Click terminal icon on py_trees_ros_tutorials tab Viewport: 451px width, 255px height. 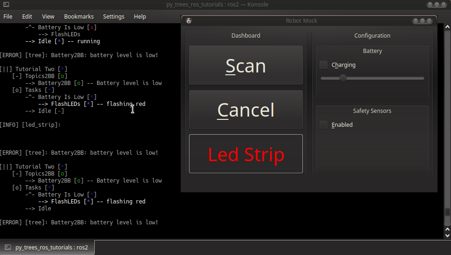click(8, 247)
